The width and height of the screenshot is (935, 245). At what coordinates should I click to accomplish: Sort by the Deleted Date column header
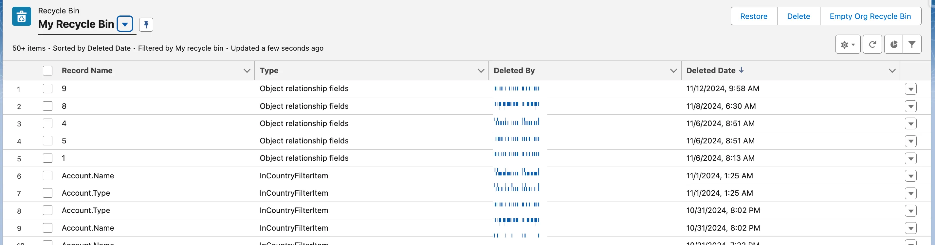[x=710, y=71]
